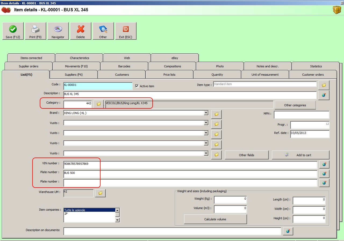Screen dimensions: 344x241
Task: Click the Exit (ESC) button
Action: [x=126, y=31]
